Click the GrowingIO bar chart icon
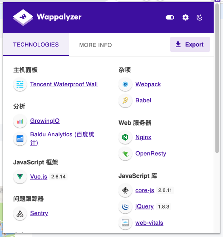The width and height of the screenshot is (223, 237). 20,121
